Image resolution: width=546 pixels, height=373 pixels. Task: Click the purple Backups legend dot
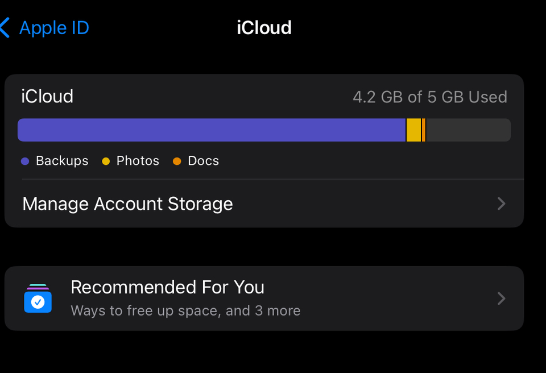[x=25, y=161]
